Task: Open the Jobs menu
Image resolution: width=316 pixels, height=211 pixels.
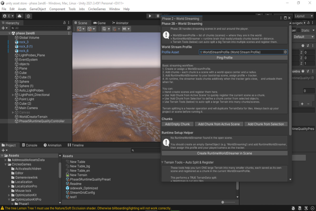Action: [x=82, y=9]
